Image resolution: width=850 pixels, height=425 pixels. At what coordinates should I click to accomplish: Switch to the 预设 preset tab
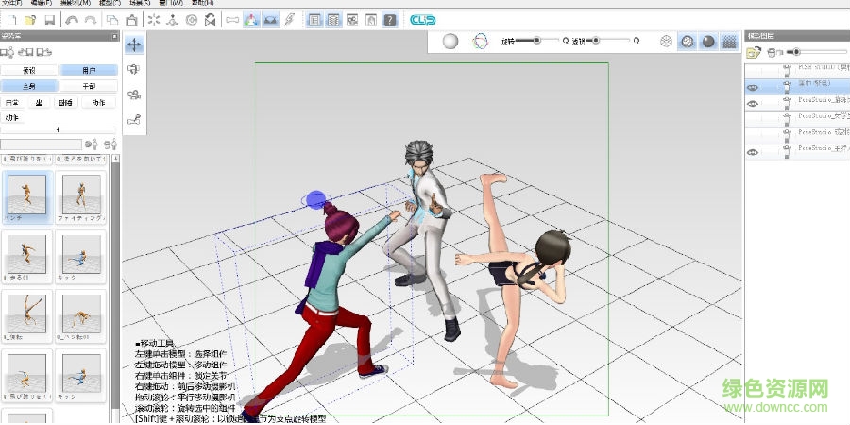pyautogui.click(x=29, y=70)
